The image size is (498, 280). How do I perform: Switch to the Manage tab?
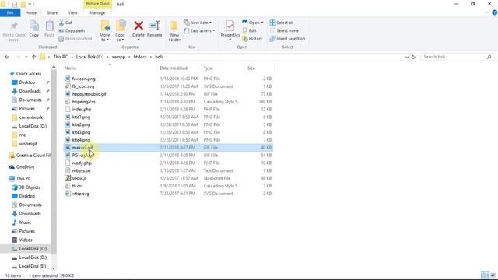click(x=97, y=13)
